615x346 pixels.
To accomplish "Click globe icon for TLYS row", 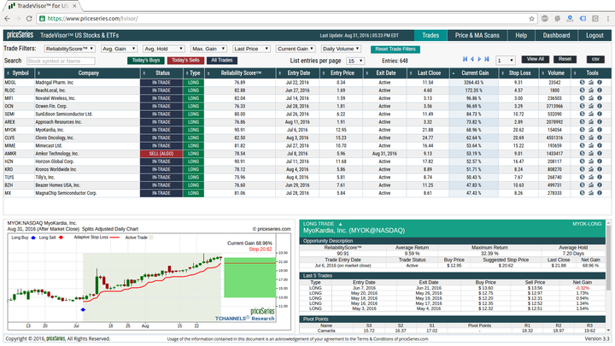I will [583, 178].
